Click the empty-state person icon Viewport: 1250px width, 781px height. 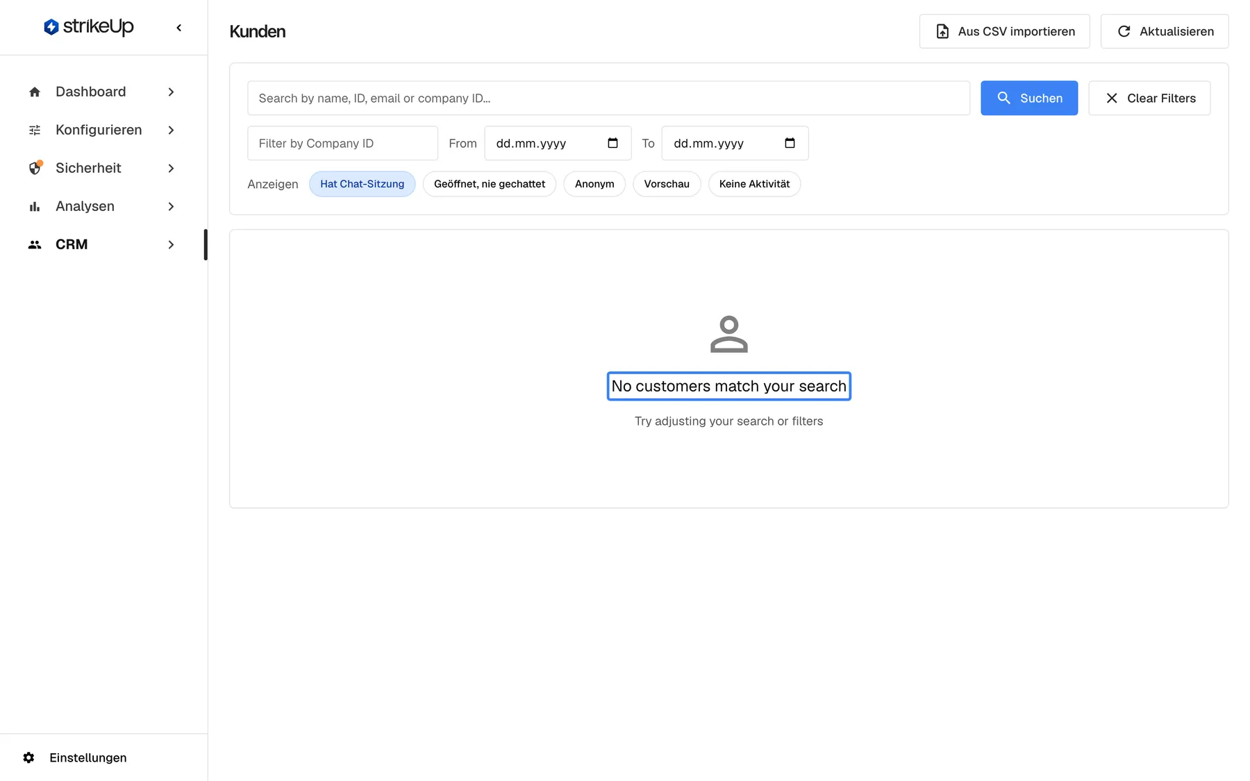(x=729, y=334)
